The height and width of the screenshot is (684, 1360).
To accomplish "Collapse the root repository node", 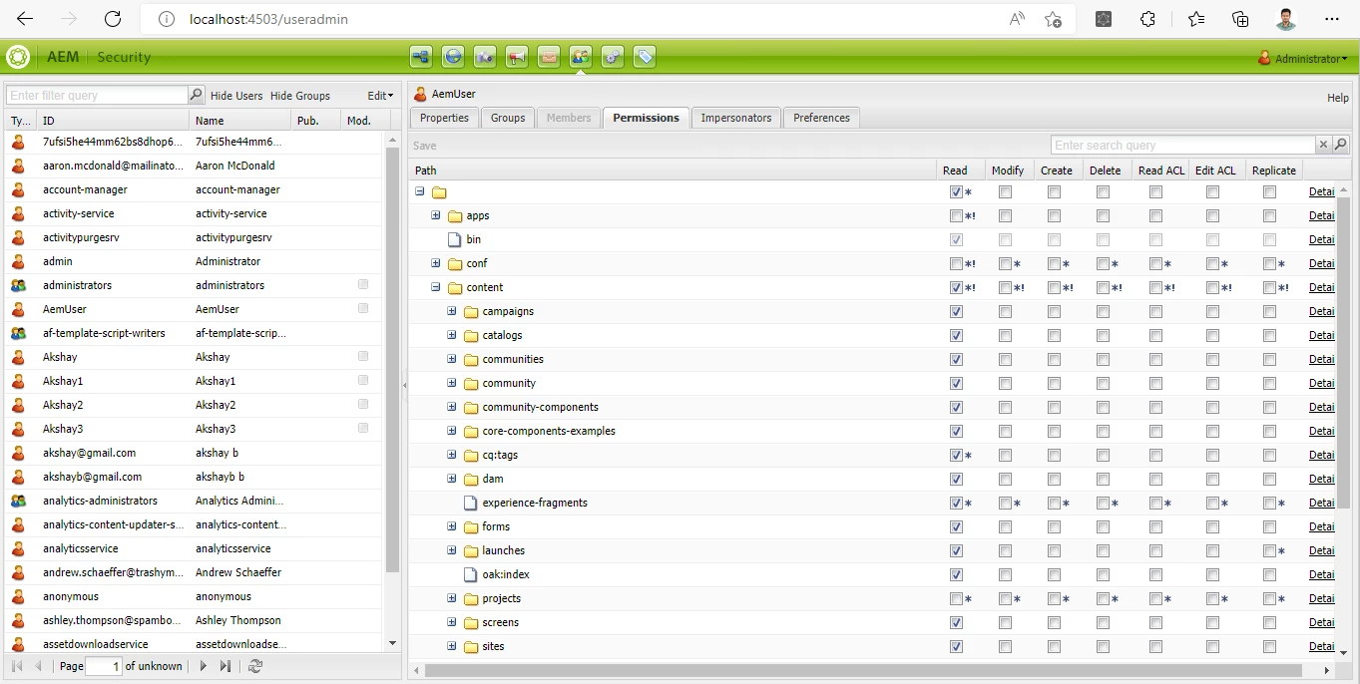I will [420, 191].
